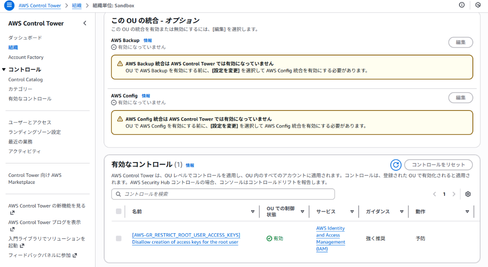Open the hamburger navigation menu icon
488x267 pixels.
pyautogui.click(x=9, y=6)
